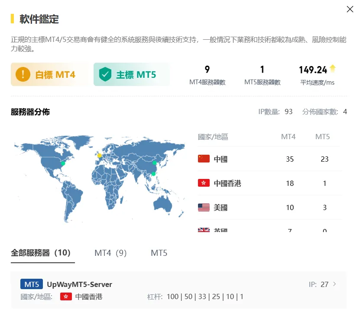This screenshot has height=309, width=360.
Task: Click the green shield checkmark icon
Action: pos(105,74)
